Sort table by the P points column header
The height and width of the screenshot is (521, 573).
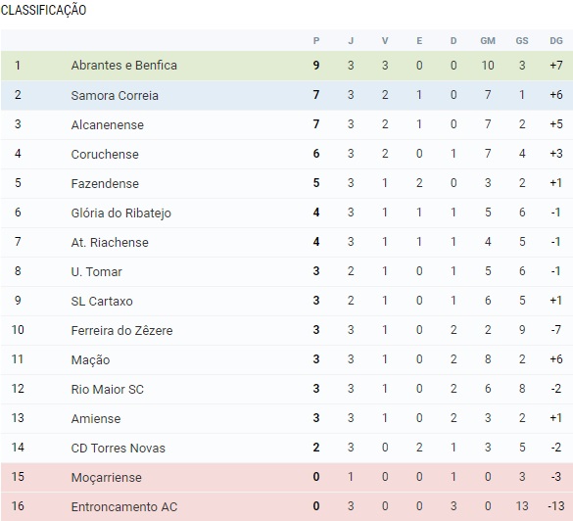point(316,40)
